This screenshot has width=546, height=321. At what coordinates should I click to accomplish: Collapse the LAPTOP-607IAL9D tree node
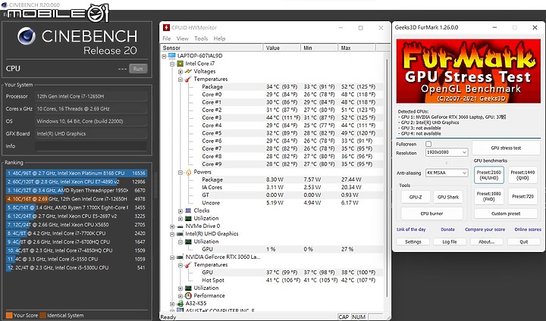pyautogui.click(x=165, y=56)
